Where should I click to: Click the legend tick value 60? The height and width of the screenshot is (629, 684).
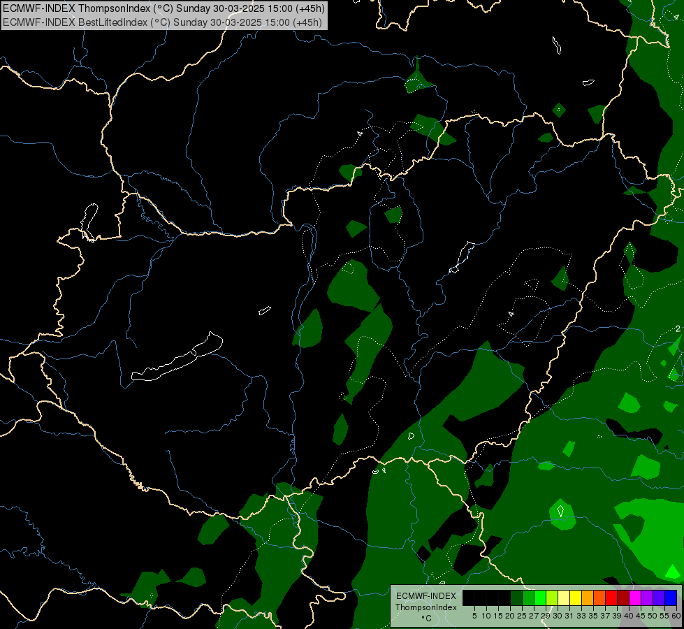(x=676, y=616)
